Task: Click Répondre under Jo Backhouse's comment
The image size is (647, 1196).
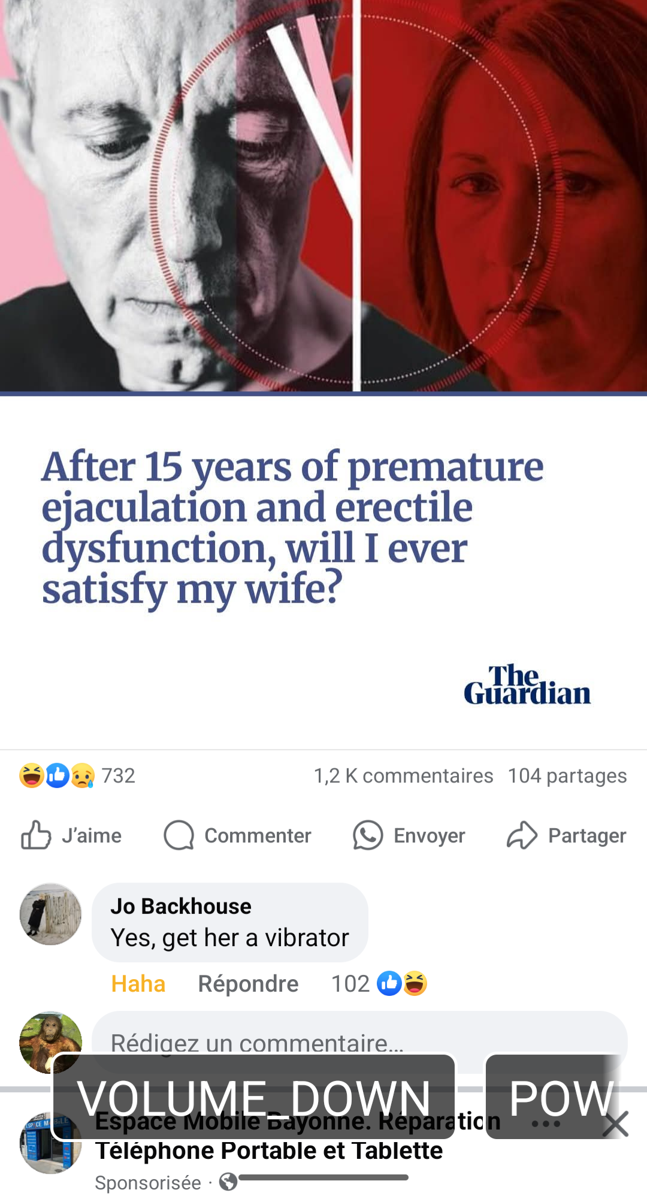Action: click(x=248, y=984)
